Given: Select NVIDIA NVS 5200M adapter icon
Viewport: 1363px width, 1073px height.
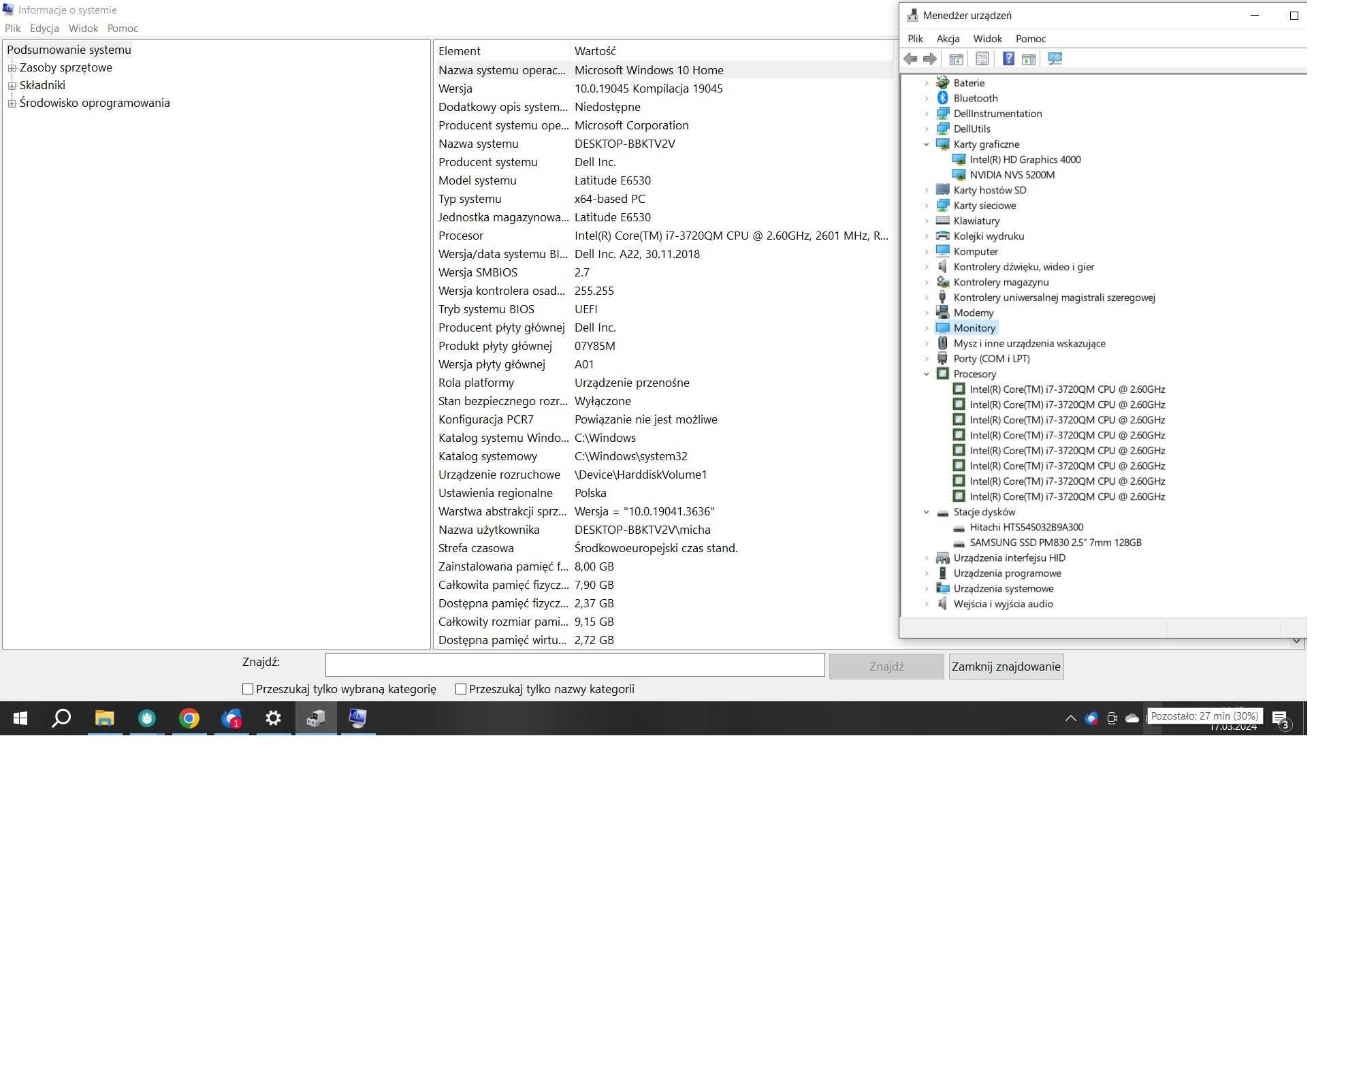Looking at the screenshot, I should (959, 175).
